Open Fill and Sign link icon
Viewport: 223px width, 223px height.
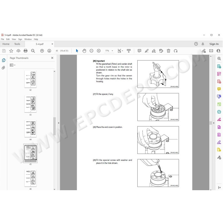click(204, 51)
